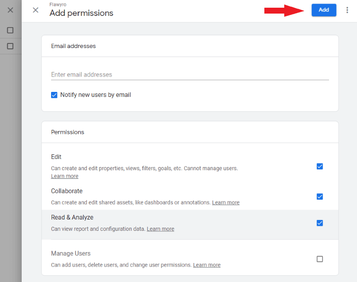Open Learn more link for Manage Users
The image size is (357, 282).
(207, 265)
